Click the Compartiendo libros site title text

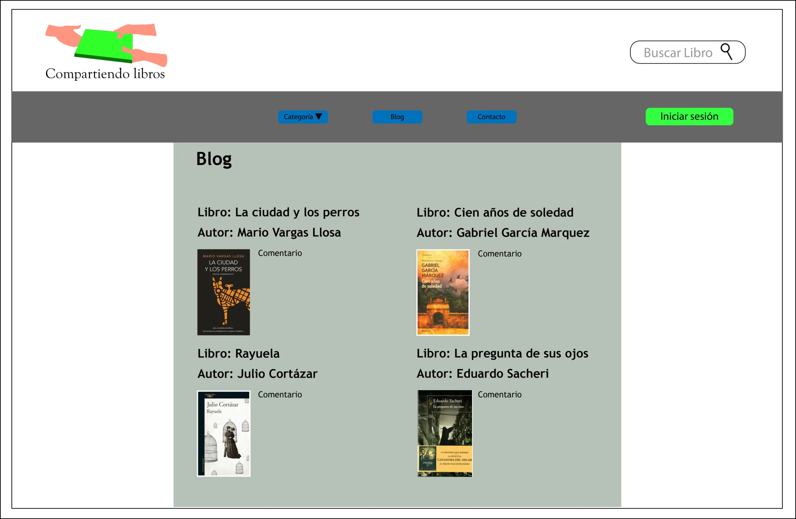[105, 74]
